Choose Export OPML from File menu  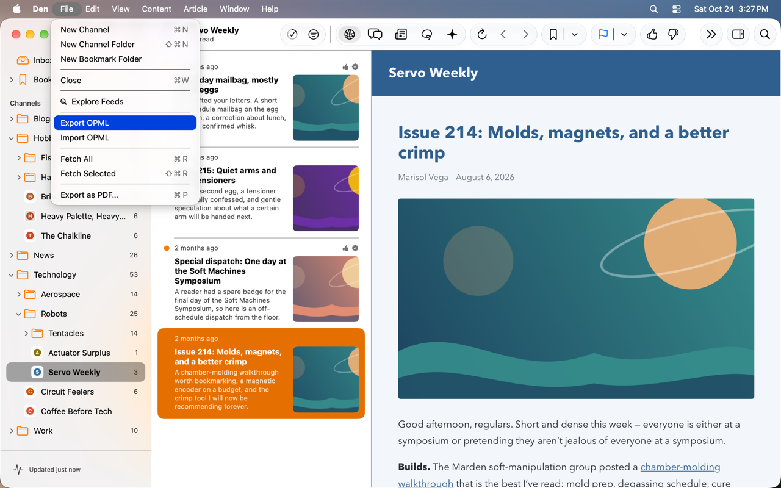click(125, 123)
